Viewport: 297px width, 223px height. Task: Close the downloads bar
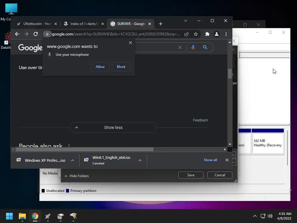(x=227, y=160)
